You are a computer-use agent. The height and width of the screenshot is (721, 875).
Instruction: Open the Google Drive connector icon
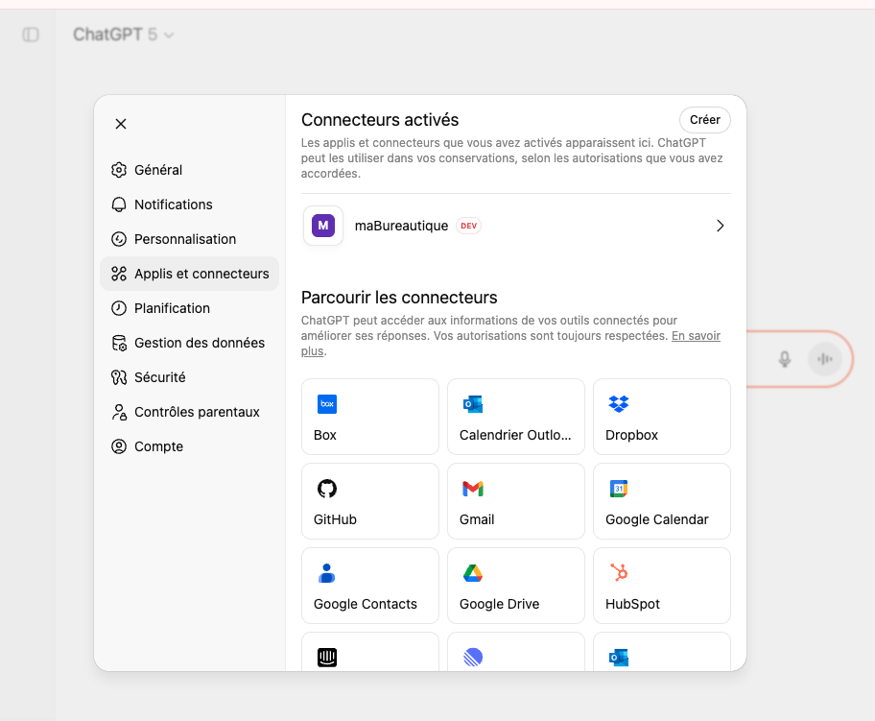coord(473,573)
